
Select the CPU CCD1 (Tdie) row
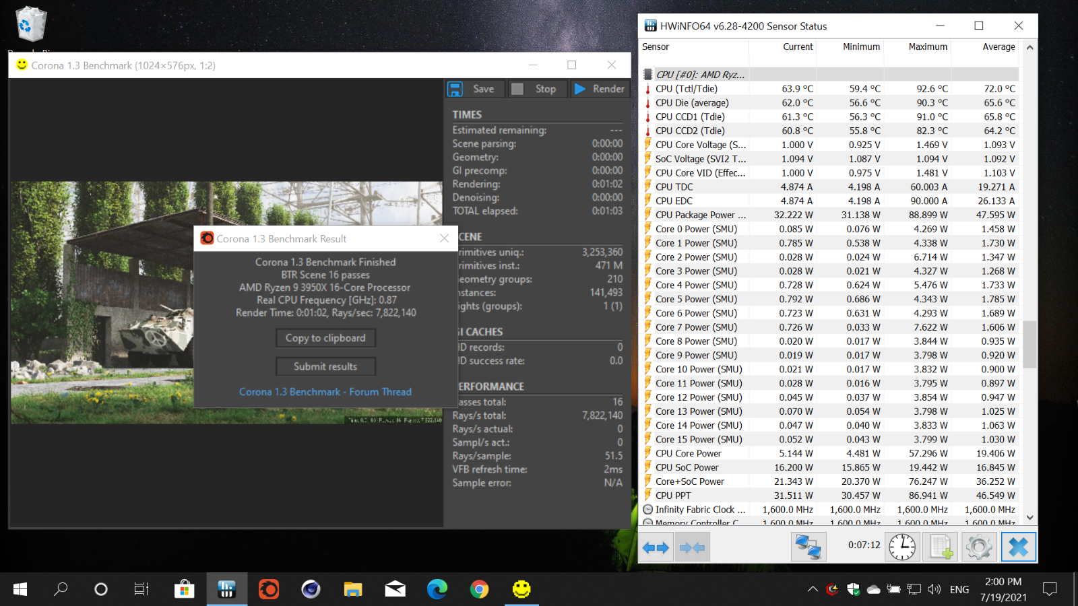coord(829,117)
